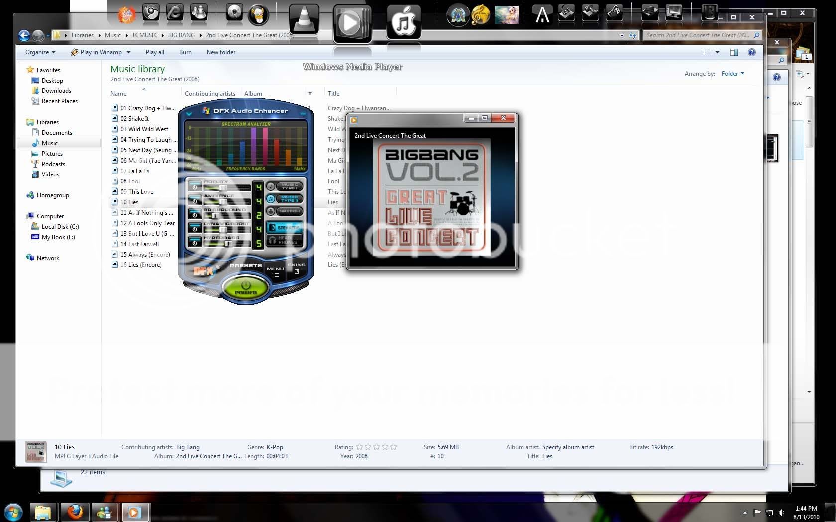The image size is (836, 522).
Task: Click Play all in toolbar
Action: coord(155,52)
